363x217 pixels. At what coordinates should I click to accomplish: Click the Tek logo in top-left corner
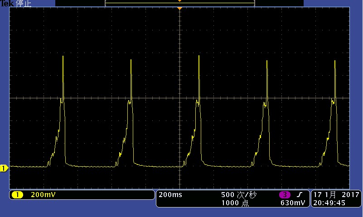pyautogui.click(x=7, y=3)
